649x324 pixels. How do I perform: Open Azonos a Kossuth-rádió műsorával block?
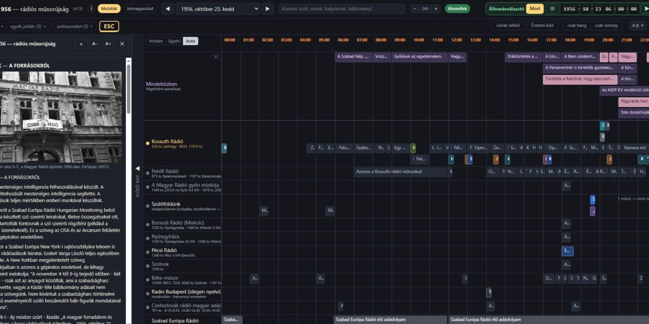coord(400,172)
